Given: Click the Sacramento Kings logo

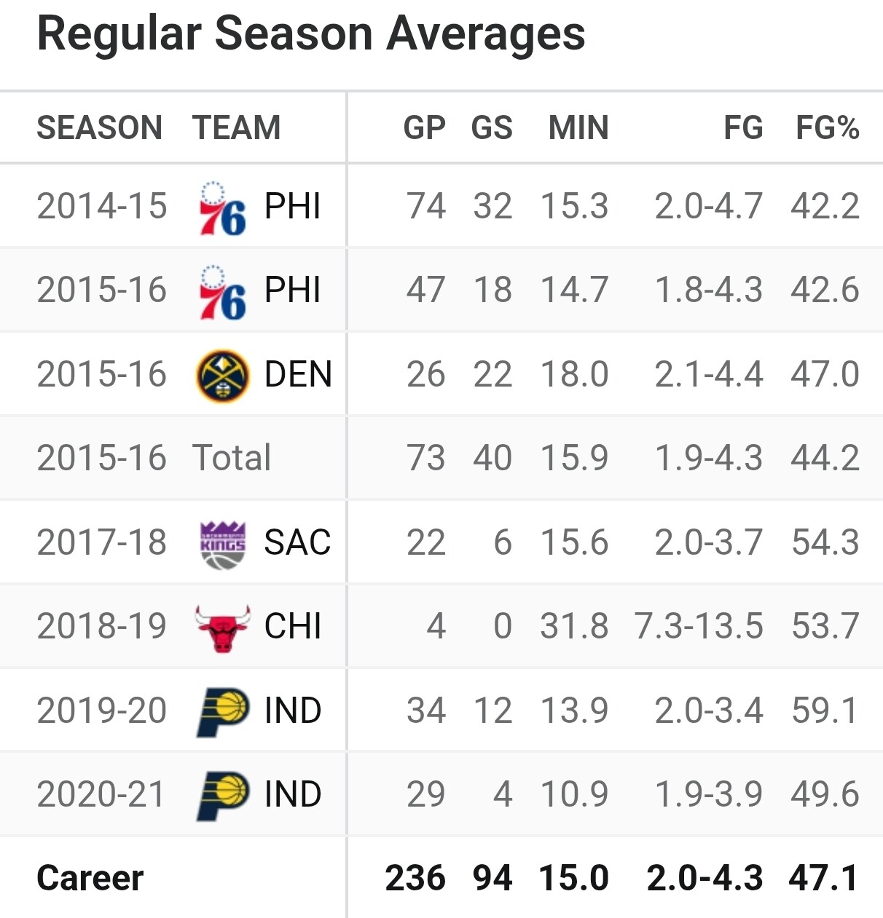Looking at the screenshot, I should pyautogui.click(x=223, y=544).
